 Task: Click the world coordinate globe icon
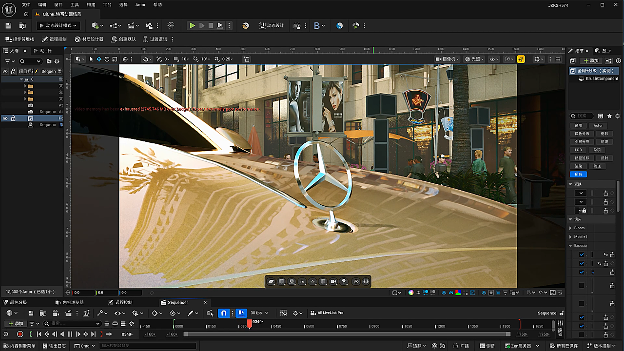pyautogui.click(x=125, y=59)
